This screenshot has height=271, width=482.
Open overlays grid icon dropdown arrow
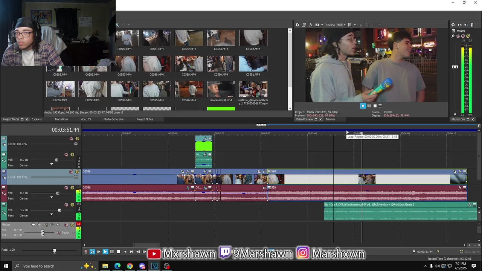click(354, 25)
